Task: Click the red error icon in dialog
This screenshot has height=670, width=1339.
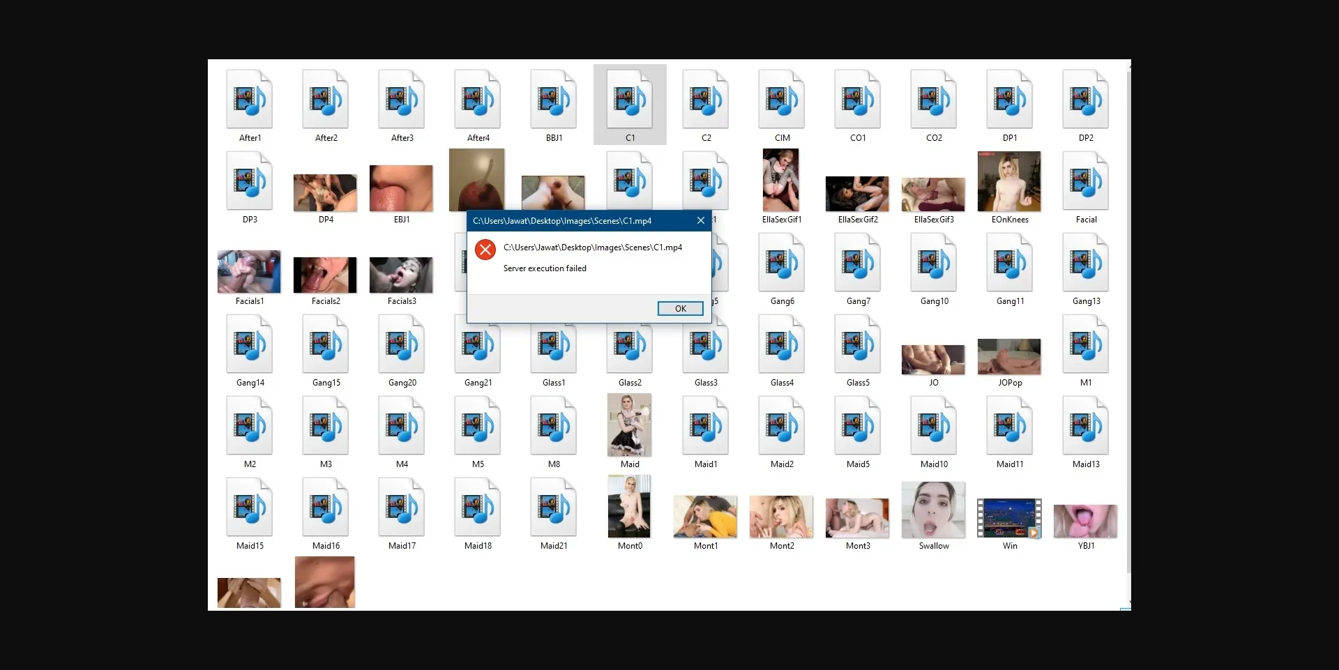Action: pyautogui.click(x=485, y=250)
